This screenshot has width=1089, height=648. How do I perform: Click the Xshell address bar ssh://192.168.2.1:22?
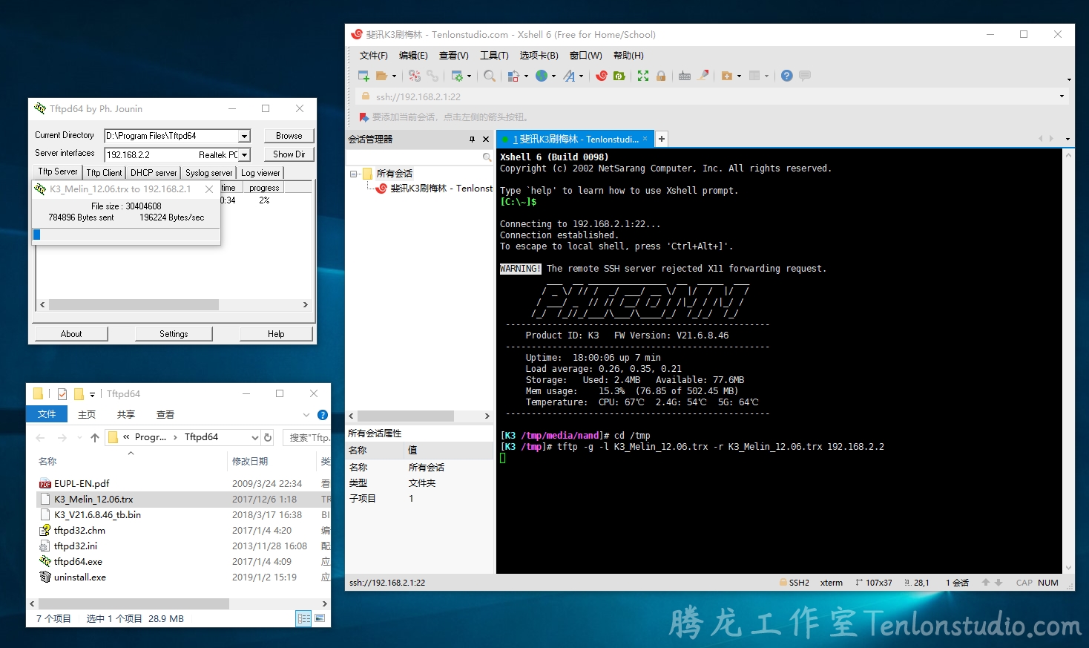pos(711,96)
